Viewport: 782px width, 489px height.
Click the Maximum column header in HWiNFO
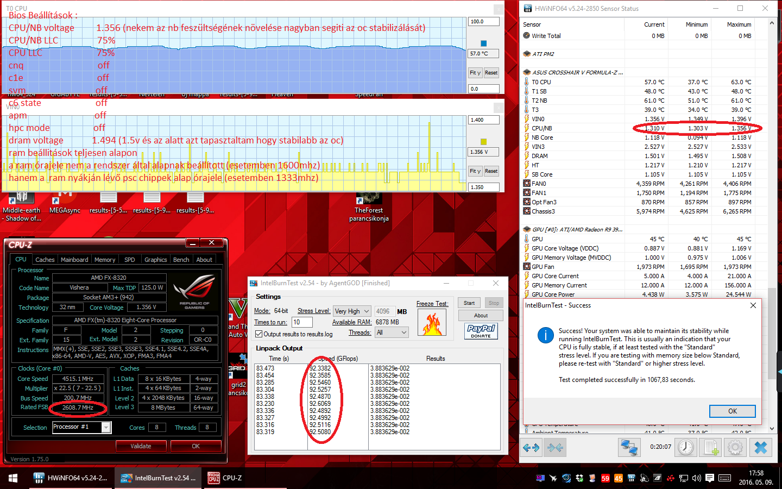pyautogui.click(x=739, y=24)
